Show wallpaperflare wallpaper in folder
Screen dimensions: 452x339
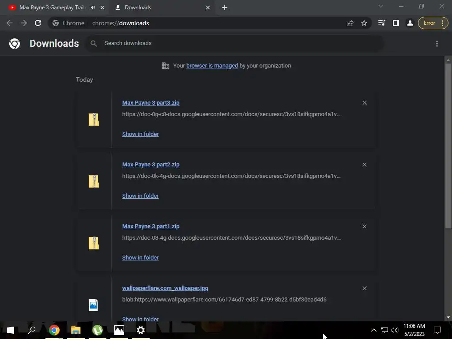point(140,319)
